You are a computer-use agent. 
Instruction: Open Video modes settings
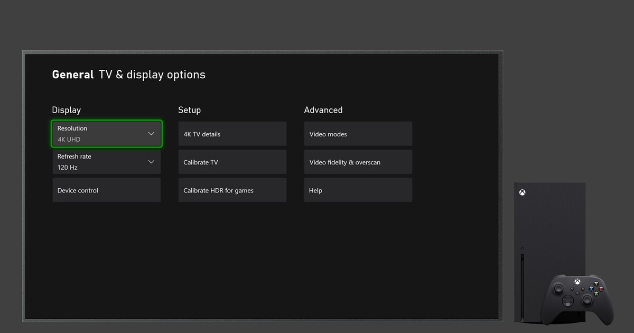358,134
